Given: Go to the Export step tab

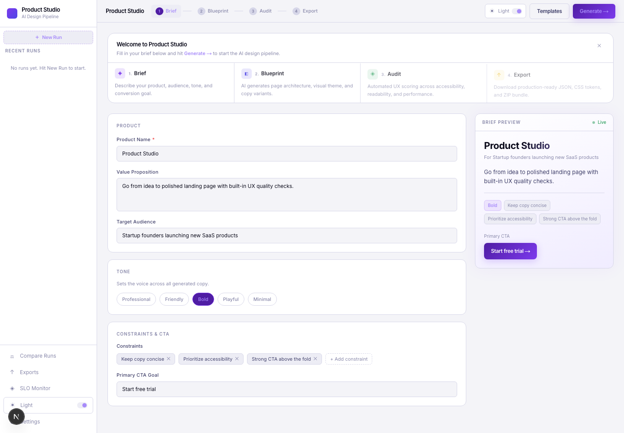Looking at the screenshot, I should tap(305, 11).
